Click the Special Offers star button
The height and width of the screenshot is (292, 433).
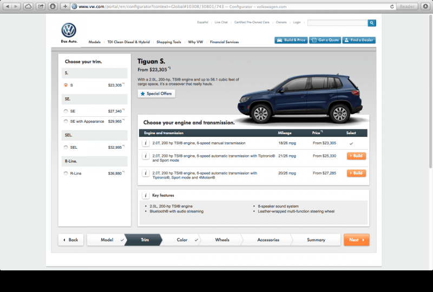156,94
